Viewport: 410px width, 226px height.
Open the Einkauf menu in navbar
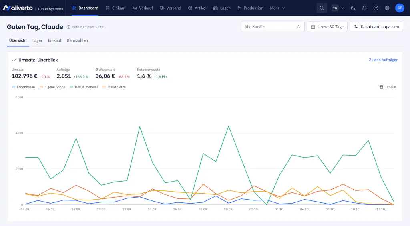point(116,8)
